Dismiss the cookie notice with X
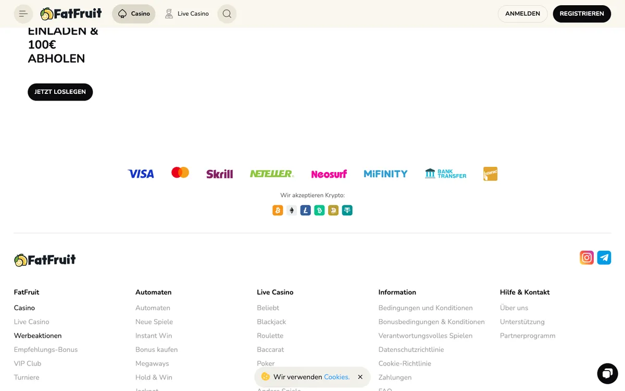Image resolution: width=625 pixels, height=391 pixels. point(360,377)
